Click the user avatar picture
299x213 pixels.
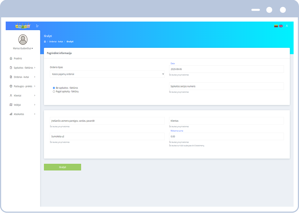coord(23,39)
